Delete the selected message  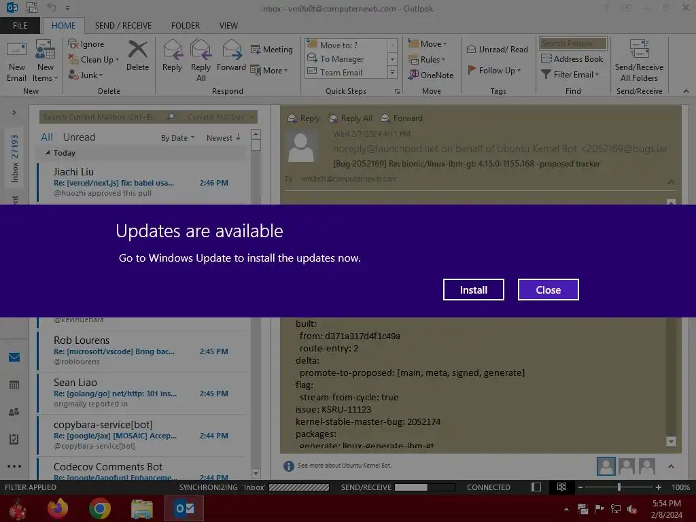(137, 56)
